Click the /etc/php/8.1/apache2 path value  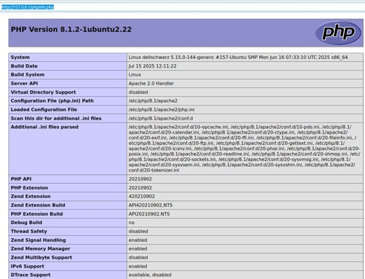[153, 101]
